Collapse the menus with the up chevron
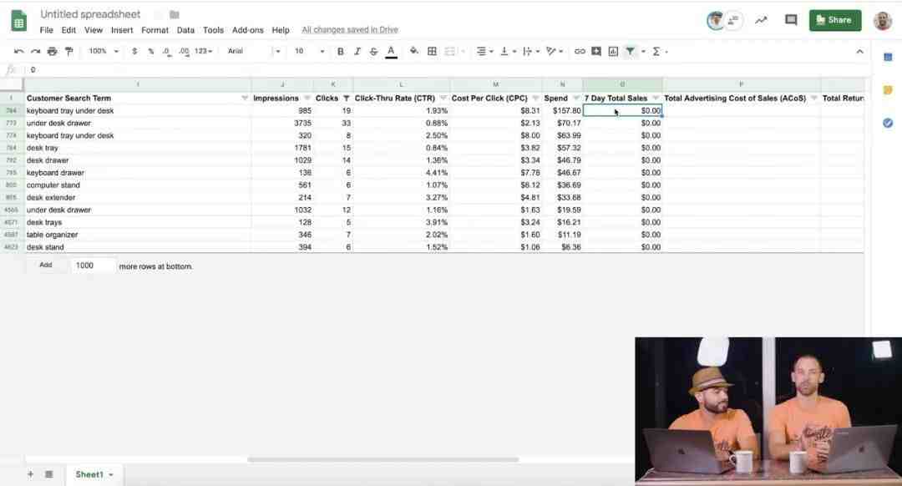Screen dimensions: 902x486 [859, 51]
